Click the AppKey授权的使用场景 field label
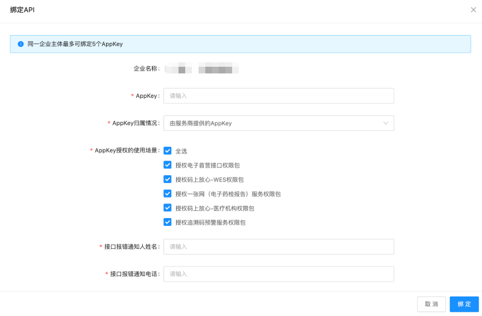Image resolution: width=482 pixels, height=316 pixels. (127, 150)
